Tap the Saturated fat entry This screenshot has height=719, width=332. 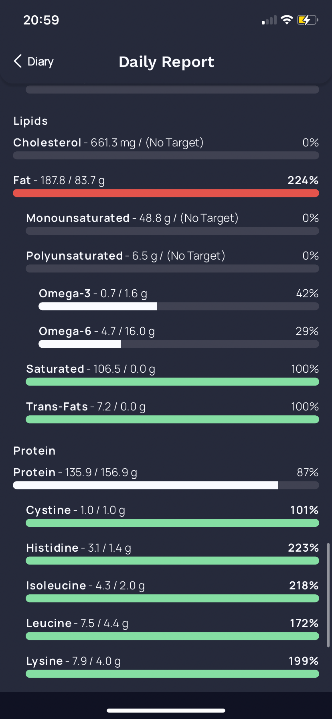tap(172, 374)
